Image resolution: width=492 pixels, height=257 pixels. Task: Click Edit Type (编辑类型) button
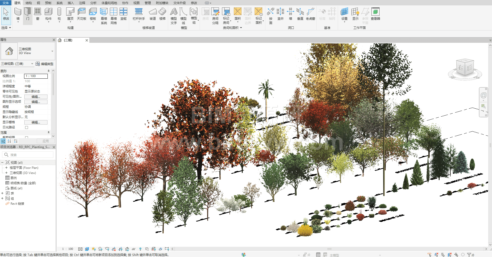click(45, 64)
